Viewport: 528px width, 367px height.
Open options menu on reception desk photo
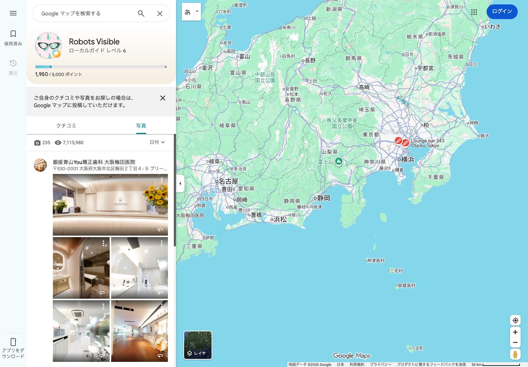tap(162, 180)
